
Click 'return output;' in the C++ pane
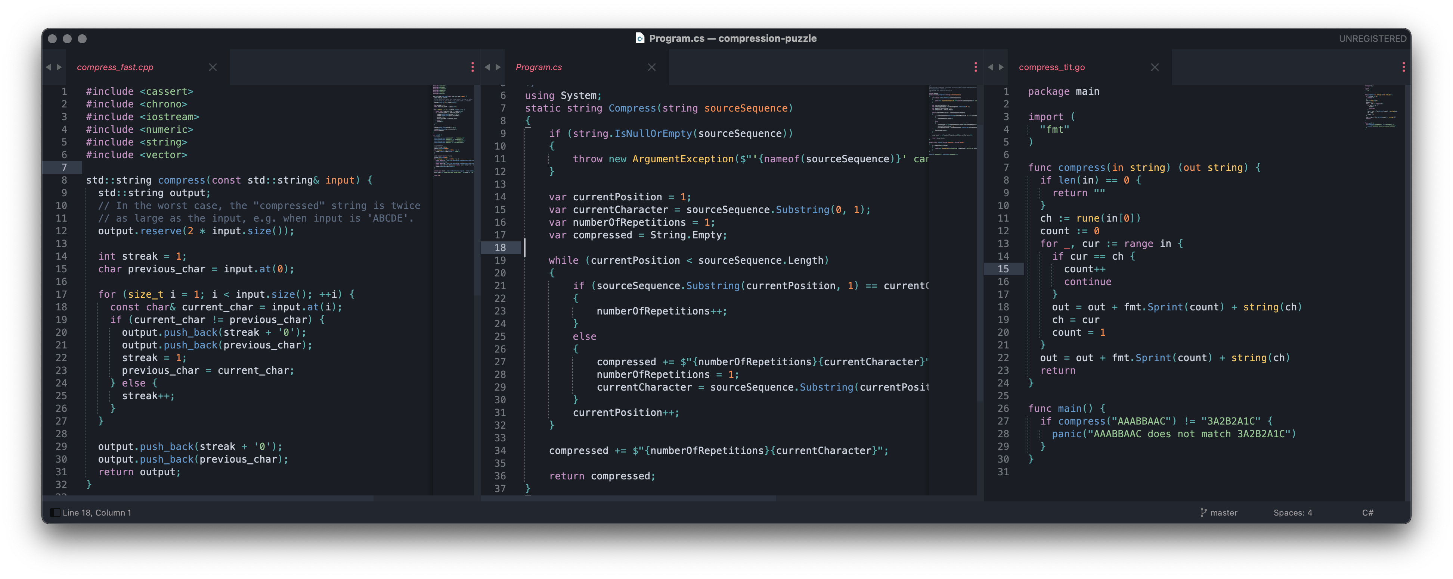coord(139,472)
